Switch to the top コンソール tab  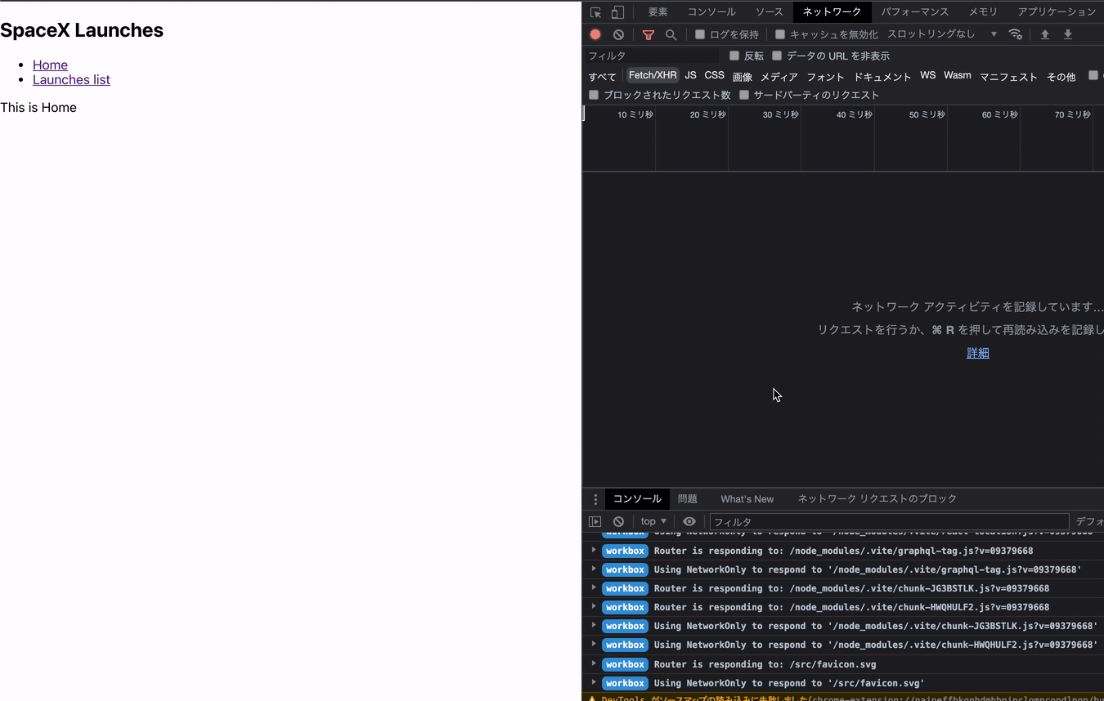pos(711,12)
